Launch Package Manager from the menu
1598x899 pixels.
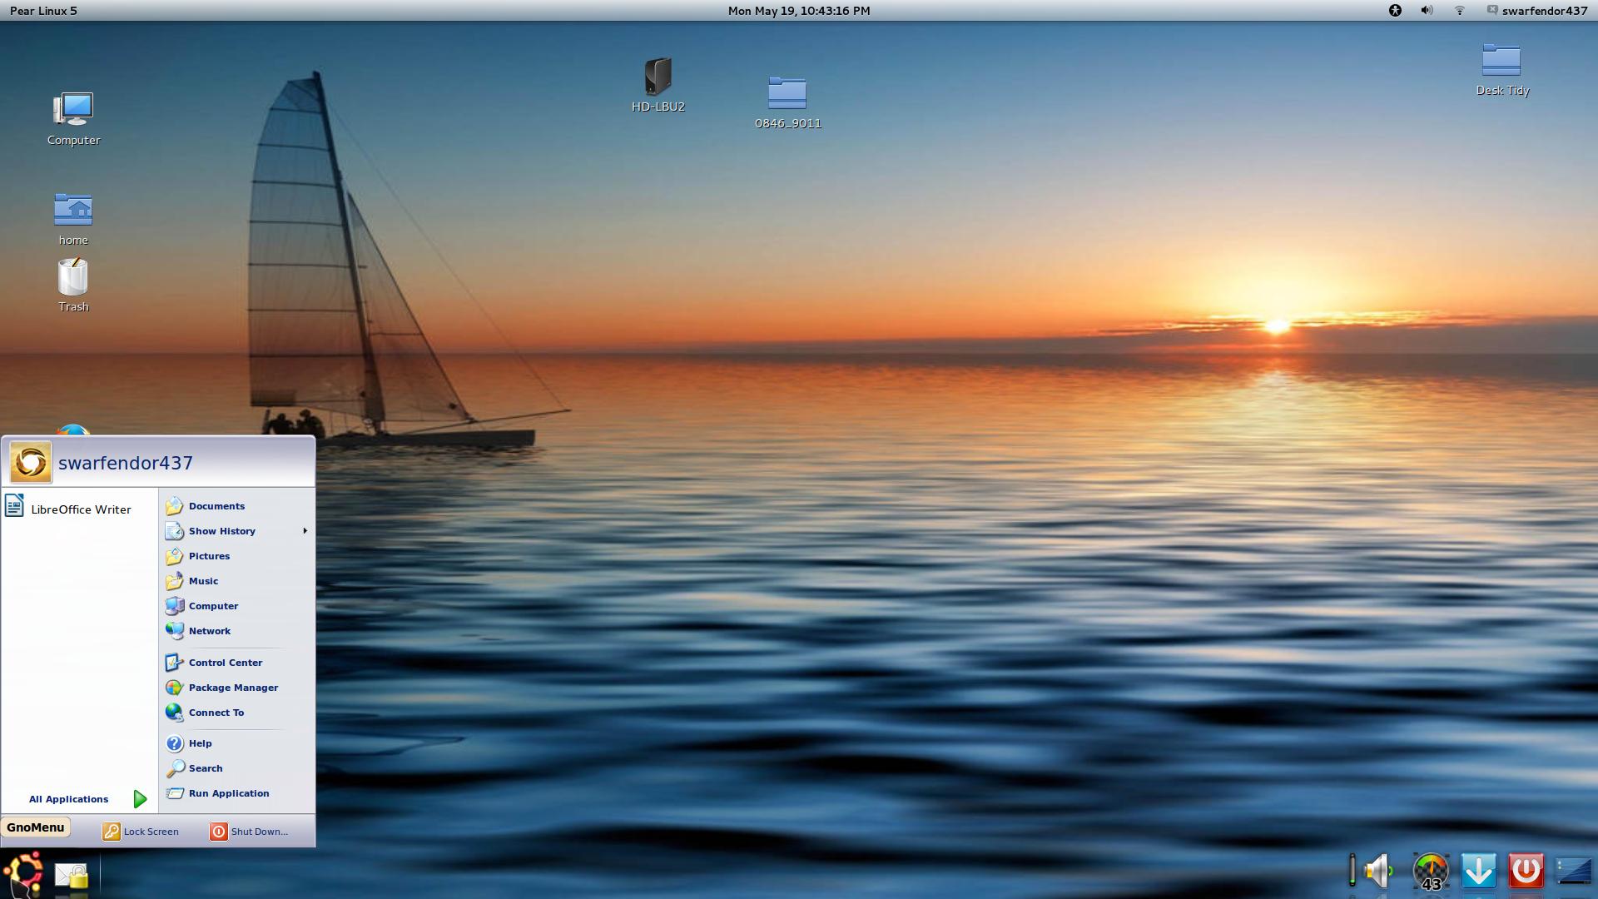pyautogui.click(x=232, y=688)
